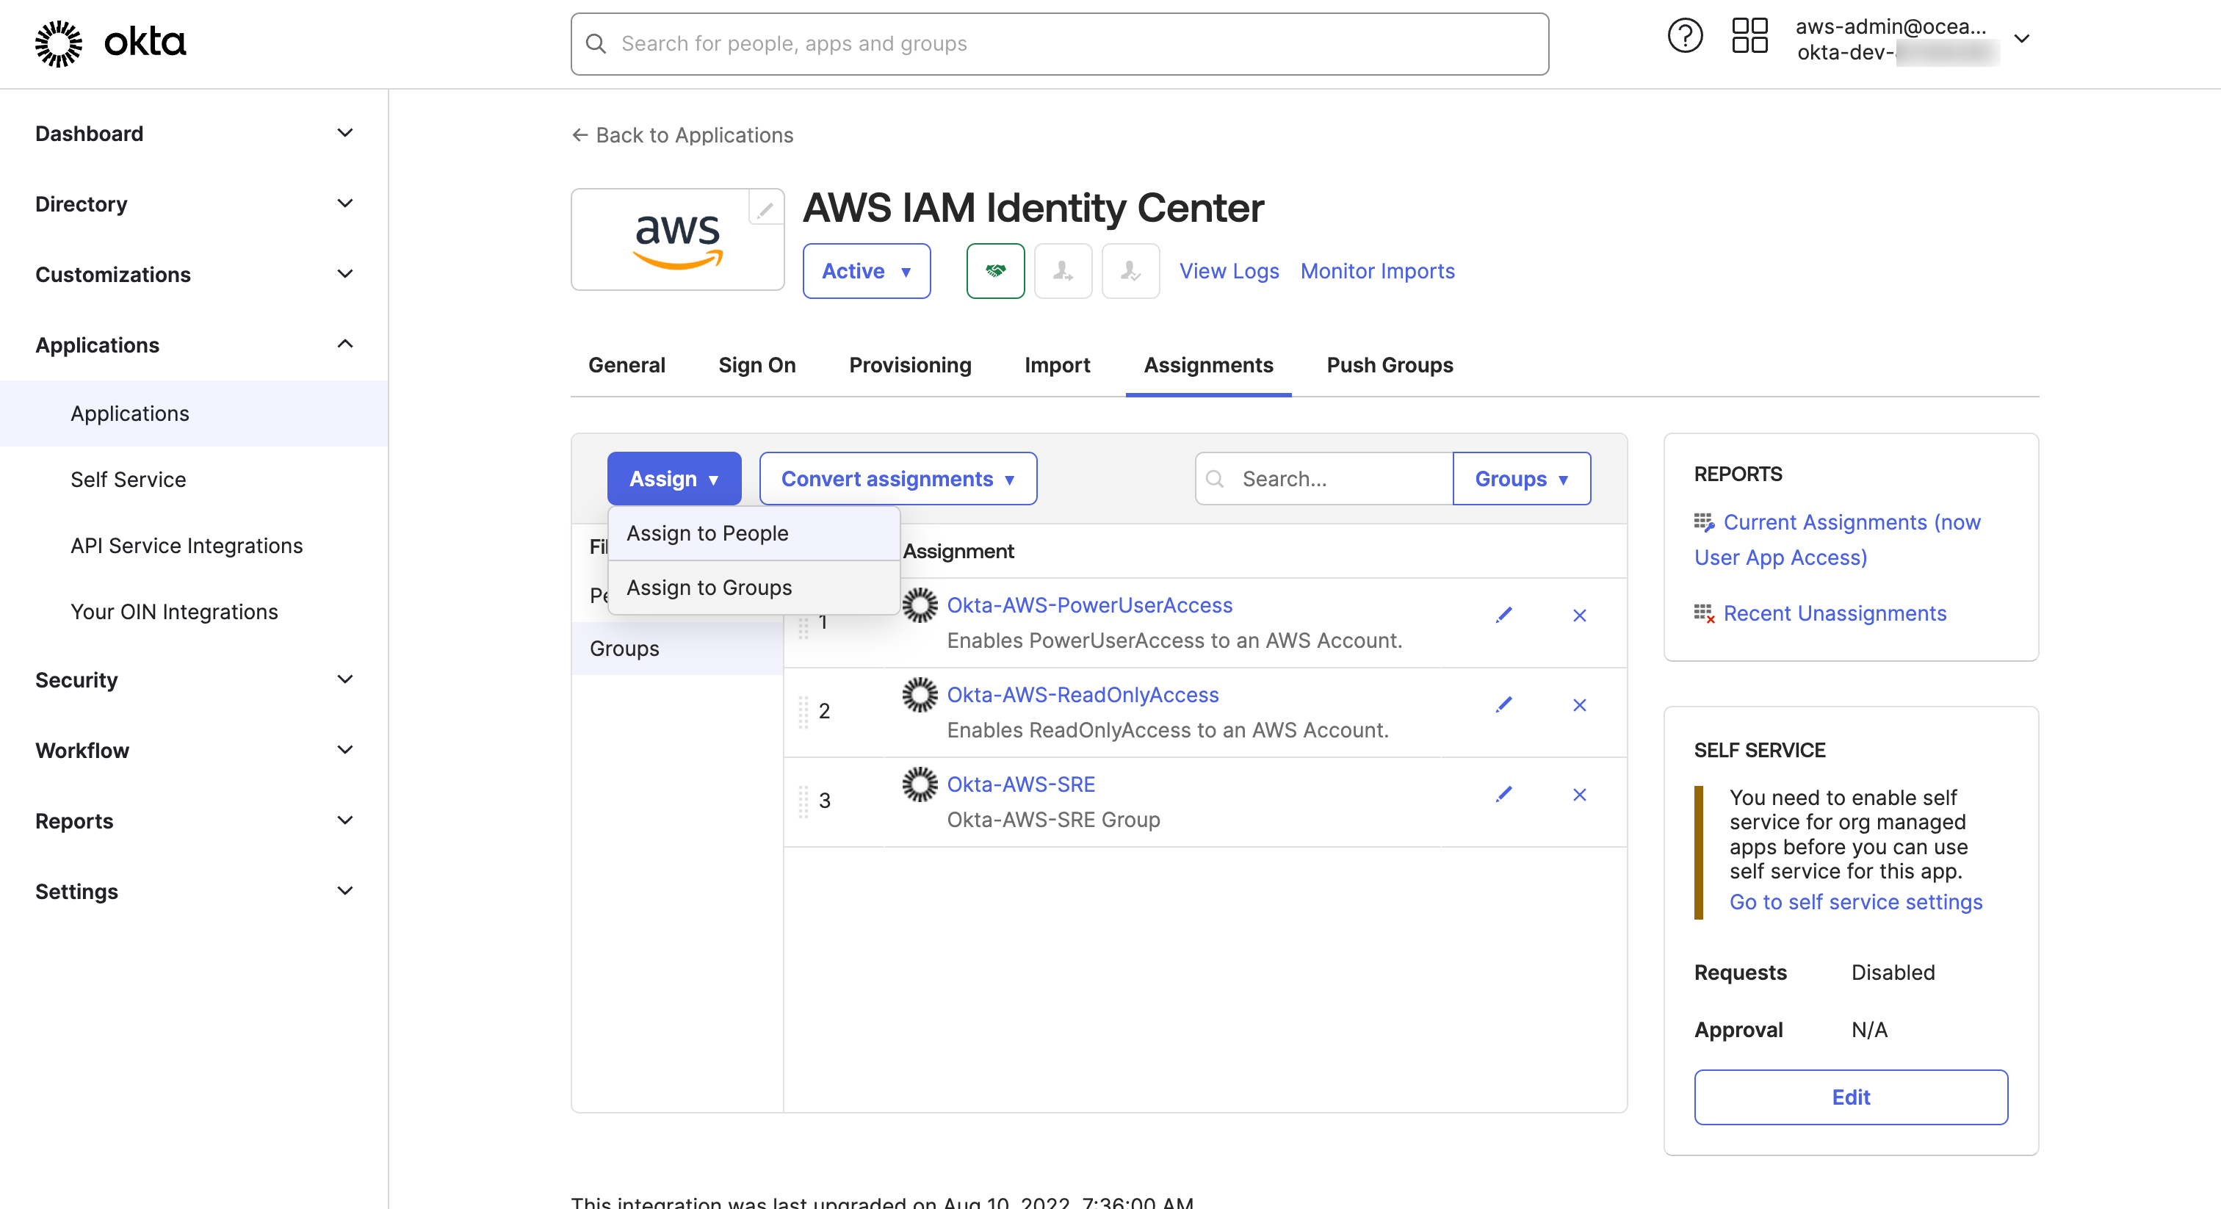The width and height of the screenshot is (2221, 1209).
Task: Remove the Okta-AWS-ReadOnlyAccess assignment with X
Action: click(x=1578, y=704)
